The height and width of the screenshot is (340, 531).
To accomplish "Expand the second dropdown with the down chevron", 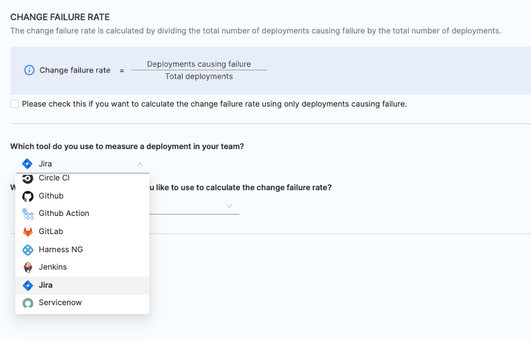I will pos(230,206).
